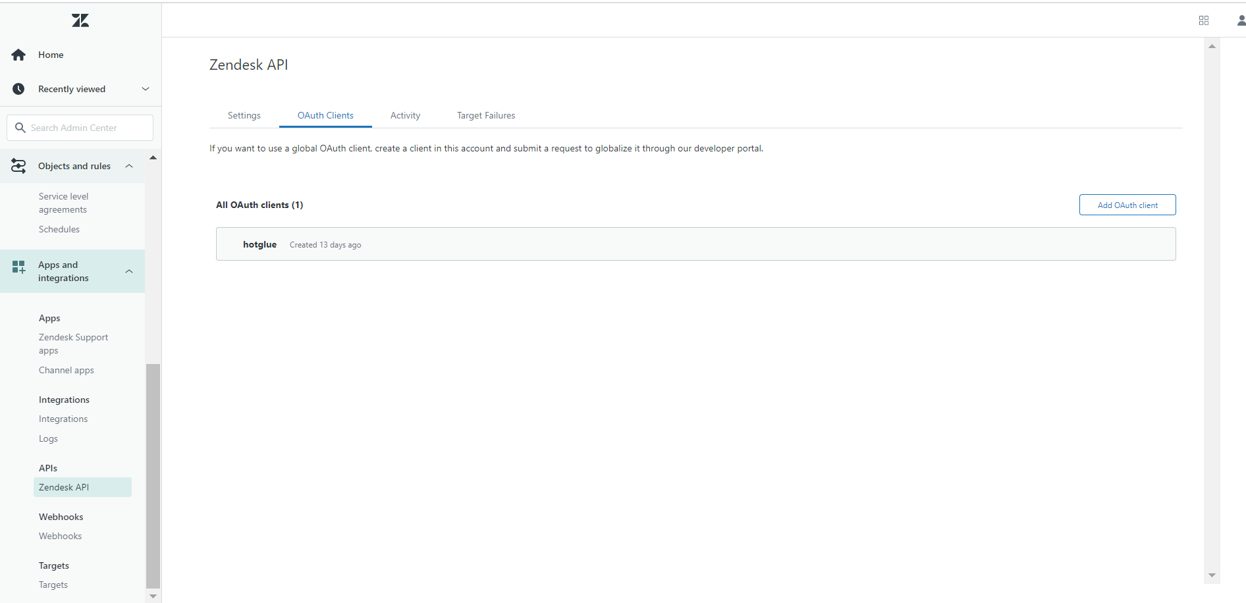
Task: Click the Home house icon
Action: tap(18, 55)
